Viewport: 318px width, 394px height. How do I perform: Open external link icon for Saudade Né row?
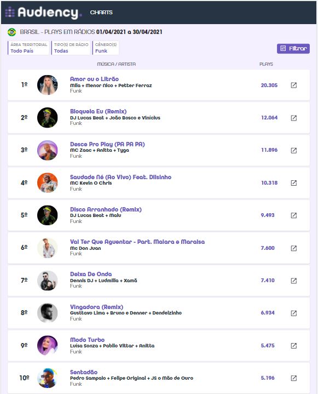click(x=294, y=183)
